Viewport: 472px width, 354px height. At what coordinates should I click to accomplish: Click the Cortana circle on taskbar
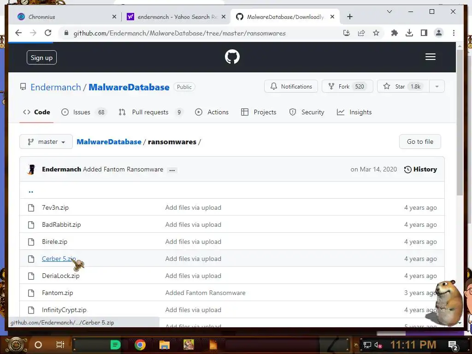[38, 345]
